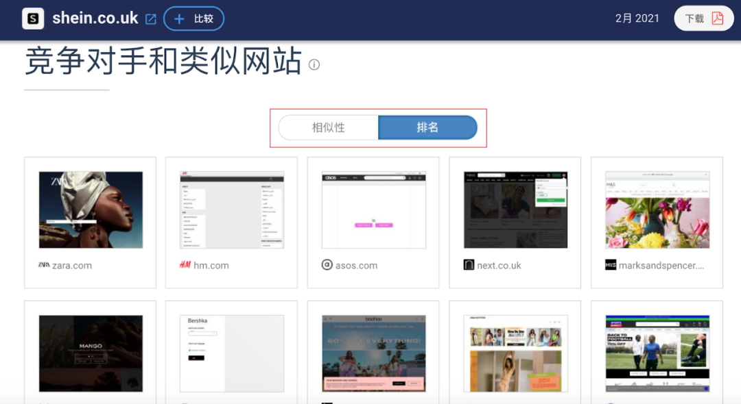The width and height of the screenshot is (741, 404).
Task: Open the Sports Direct football thumbnail
Action: pos(657,353)
